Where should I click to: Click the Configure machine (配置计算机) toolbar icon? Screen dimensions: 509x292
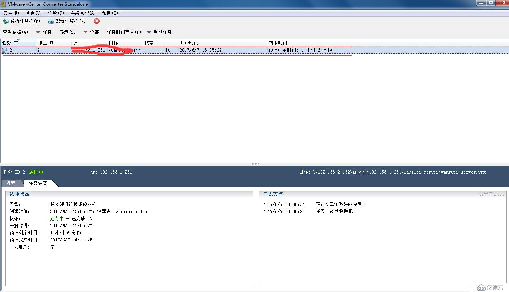pos(51,21)
